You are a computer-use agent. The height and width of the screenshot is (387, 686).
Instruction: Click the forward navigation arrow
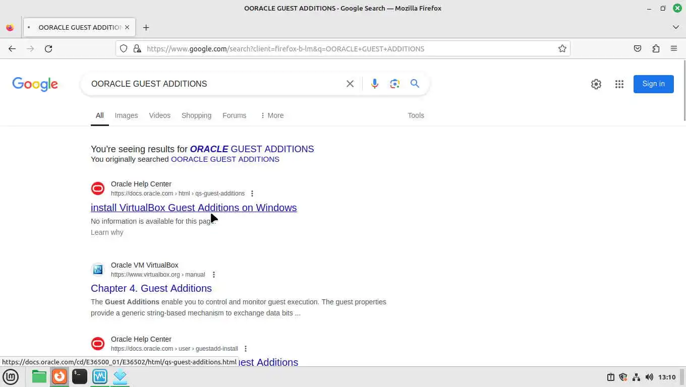click(30, 48)
